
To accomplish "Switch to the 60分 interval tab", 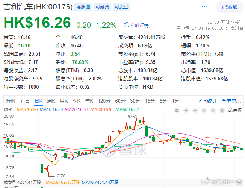I will pos(120,101).
